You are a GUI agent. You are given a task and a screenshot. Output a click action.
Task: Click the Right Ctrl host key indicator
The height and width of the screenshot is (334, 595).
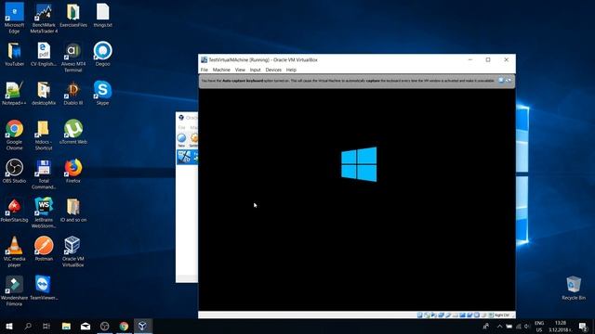(502, 315)
